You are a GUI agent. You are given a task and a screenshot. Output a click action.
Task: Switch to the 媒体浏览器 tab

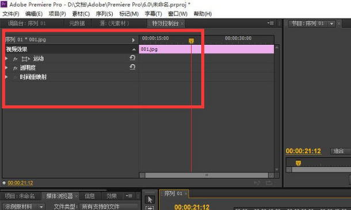point(59,196)
